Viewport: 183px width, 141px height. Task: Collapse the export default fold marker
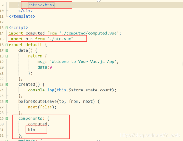(7, 45)
